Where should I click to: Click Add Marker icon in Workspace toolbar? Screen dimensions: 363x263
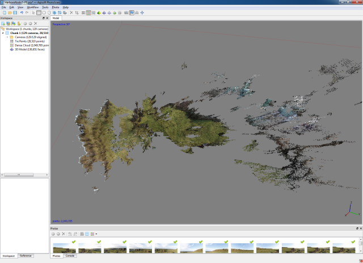pos(14,23)
